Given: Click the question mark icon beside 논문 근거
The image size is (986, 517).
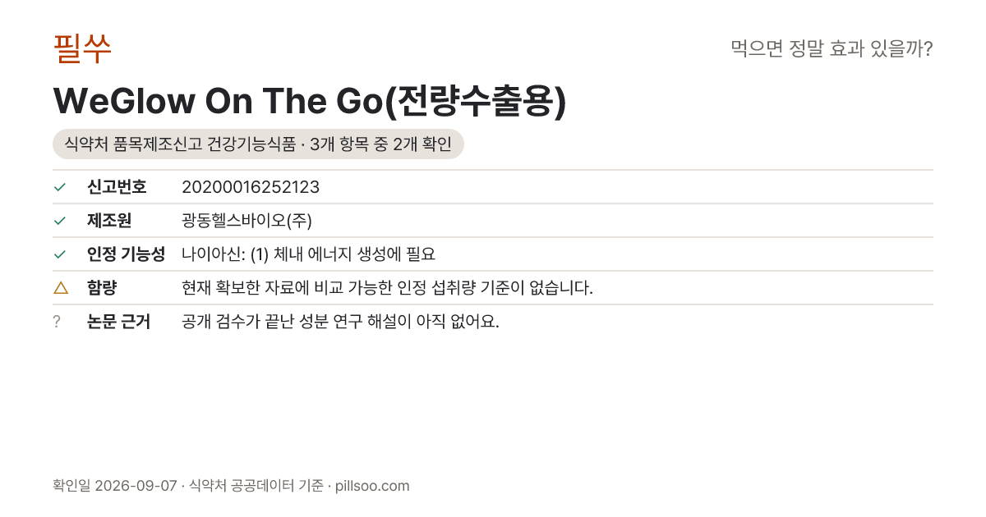Looking at the screenshot, I should [57, 322].
